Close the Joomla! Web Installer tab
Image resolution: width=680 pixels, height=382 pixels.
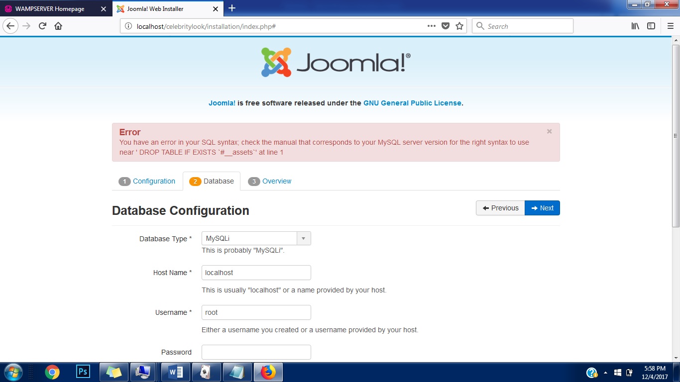pos(216,9)
